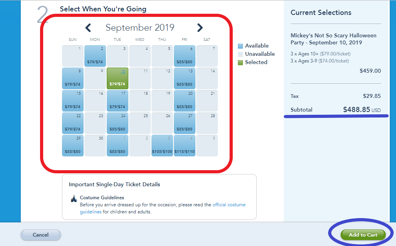Viewport: 396px width, 246px height.
Task: Select October 3 priced $105/$100
Action: tap(162, 146)
